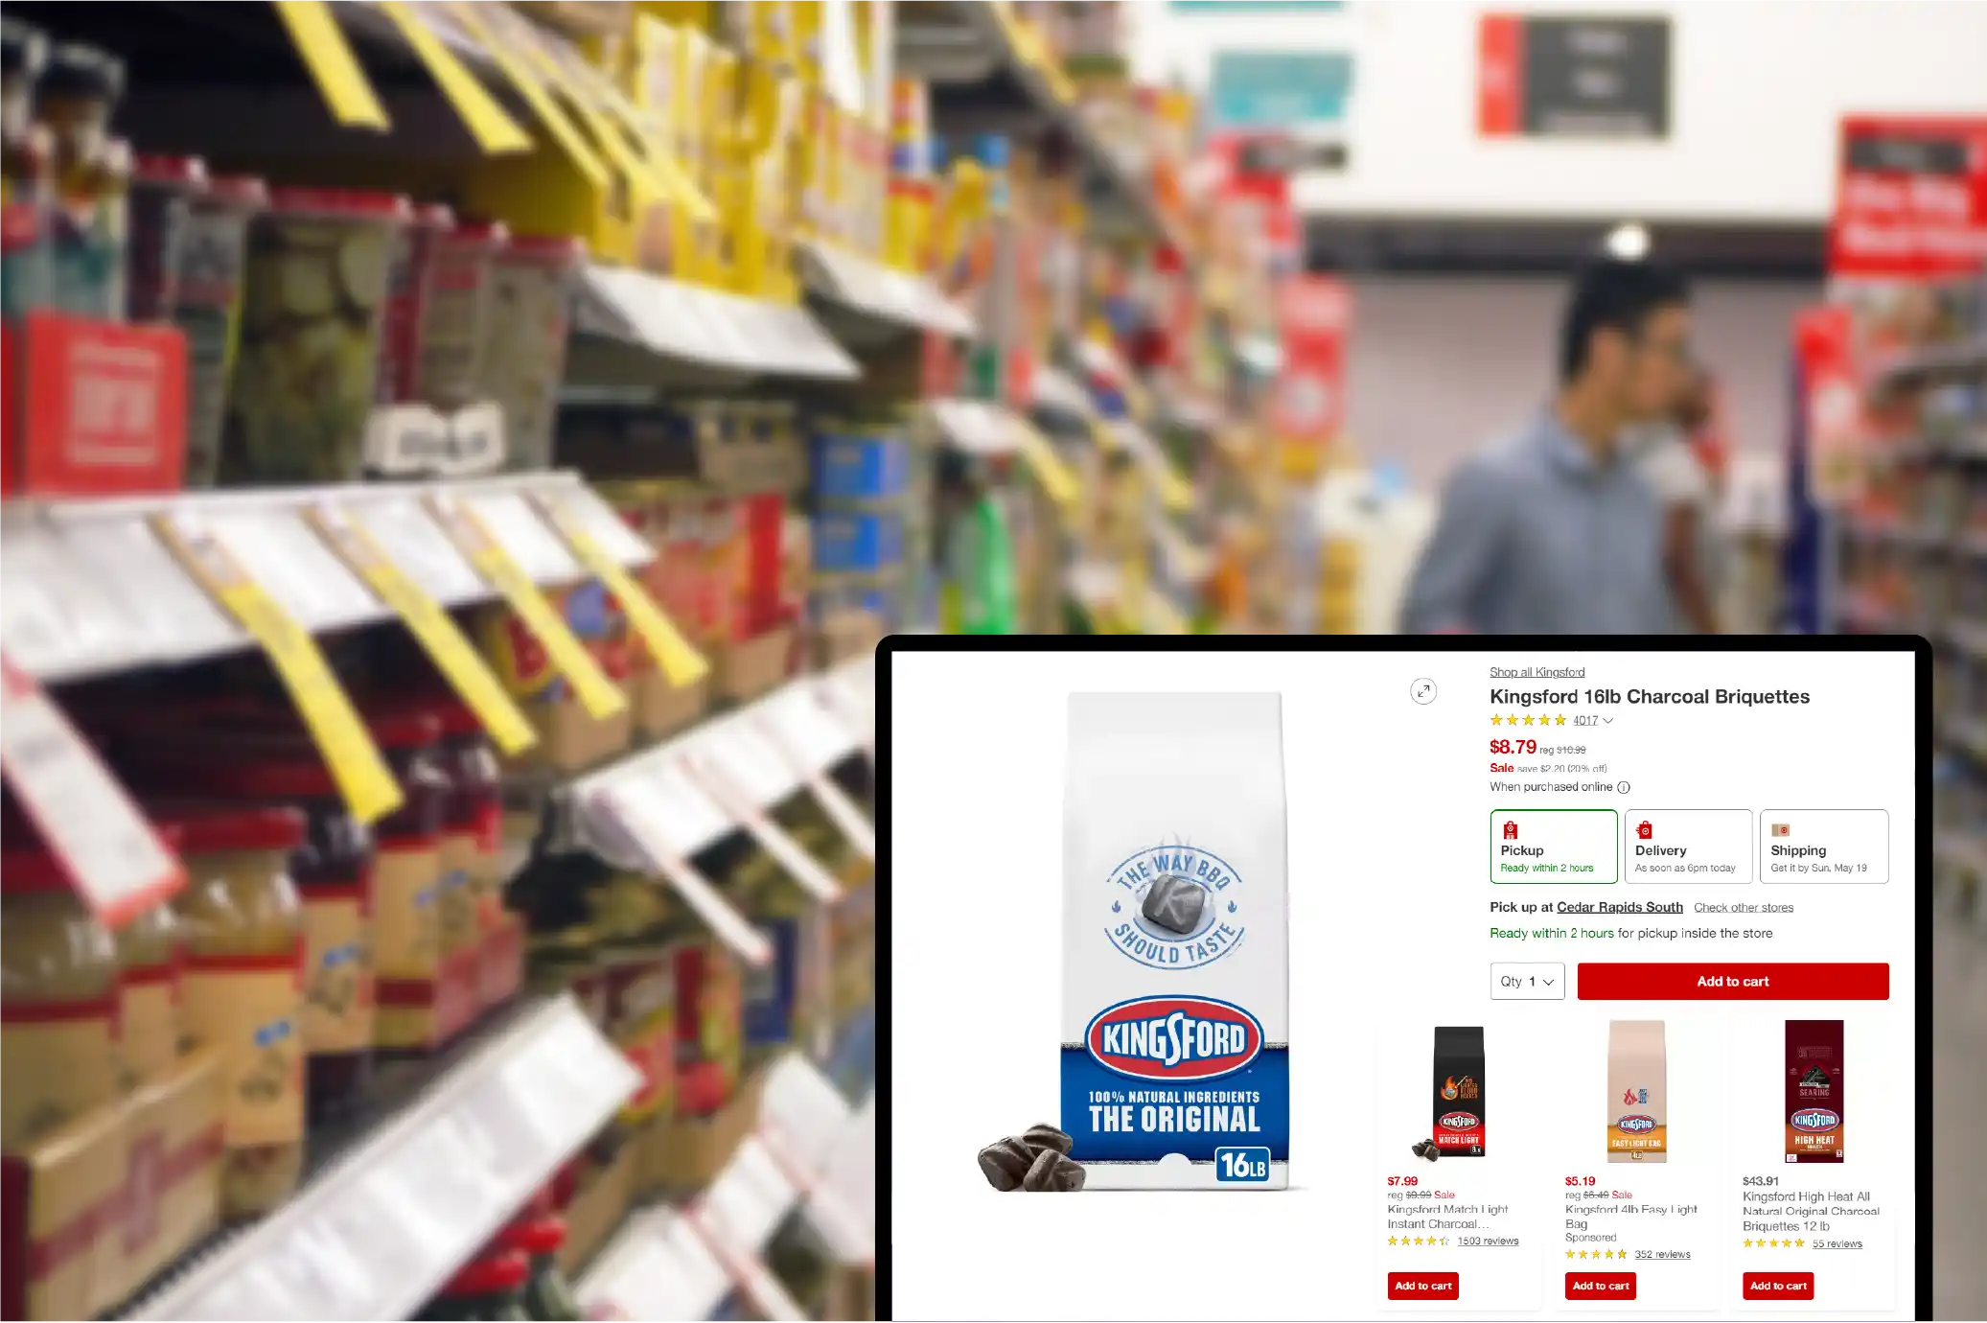Click the Delivery truck icon
This screenshot has height=1323, width=1987.
(1645, 826)
